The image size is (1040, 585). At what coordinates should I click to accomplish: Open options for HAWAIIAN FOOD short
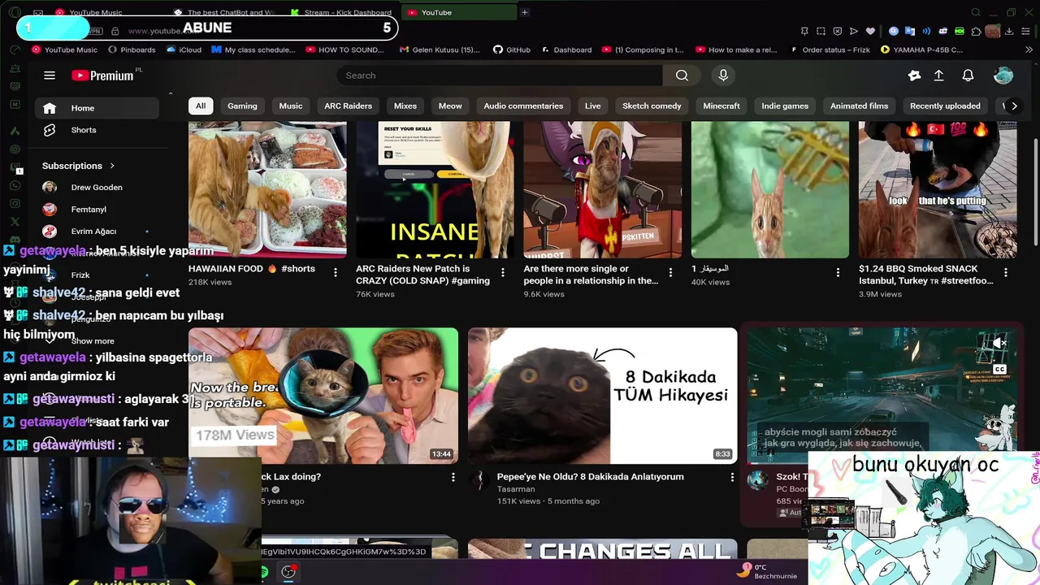point(336,273)
